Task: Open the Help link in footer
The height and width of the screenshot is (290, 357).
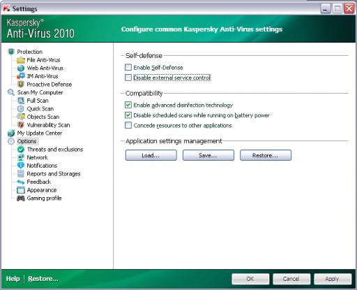Action: [13, 279]
